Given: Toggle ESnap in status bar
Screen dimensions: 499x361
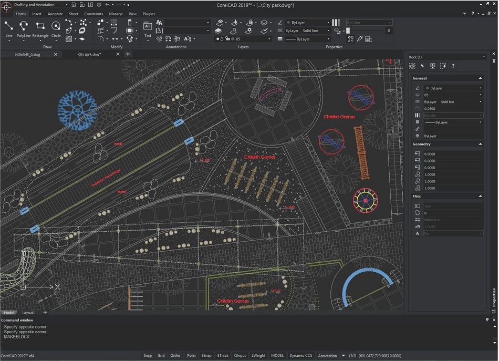Looking at the screenshot, I should tap(206, 356).
